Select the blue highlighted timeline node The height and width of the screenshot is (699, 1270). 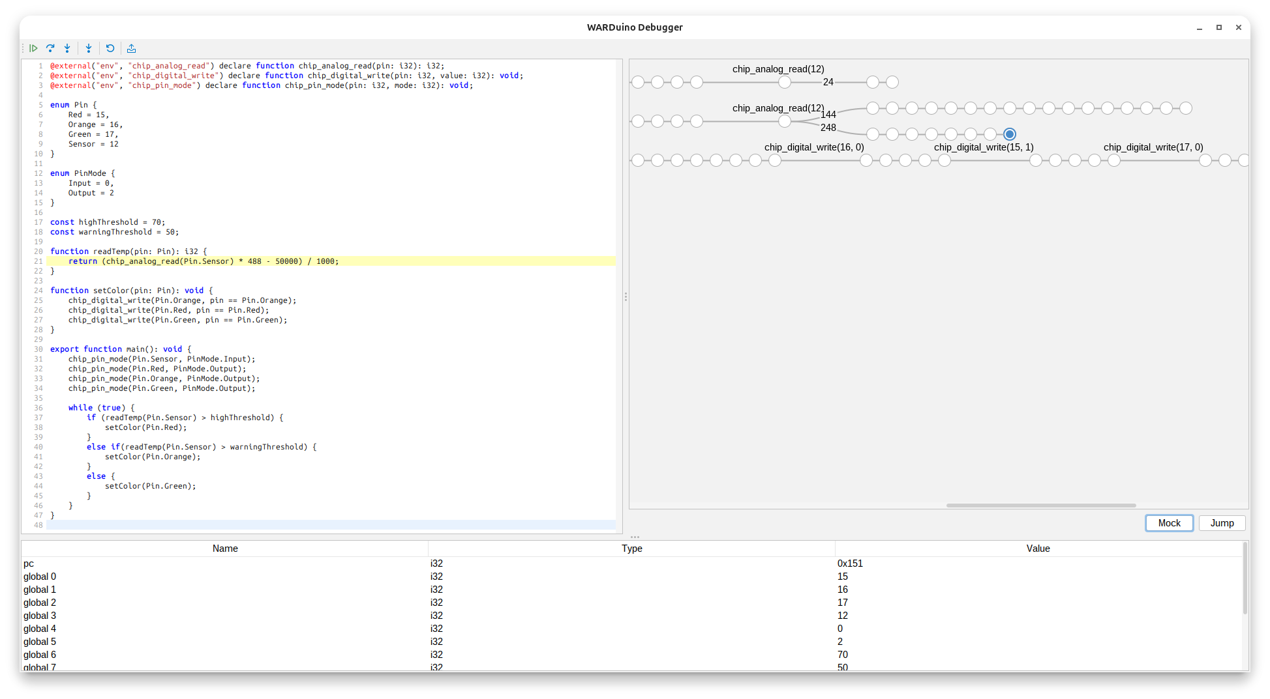point(1010,134)
